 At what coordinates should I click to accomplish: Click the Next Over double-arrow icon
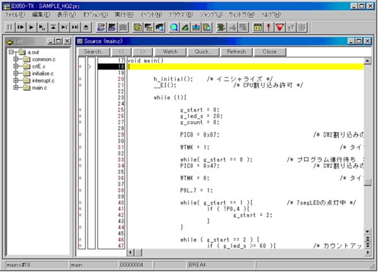pos(75,28)
